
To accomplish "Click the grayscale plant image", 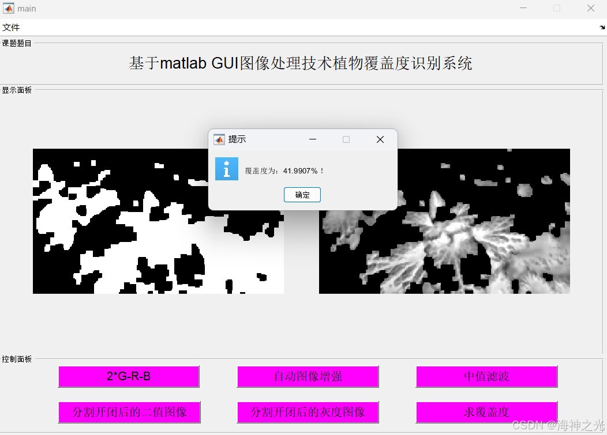I will 444,221.
